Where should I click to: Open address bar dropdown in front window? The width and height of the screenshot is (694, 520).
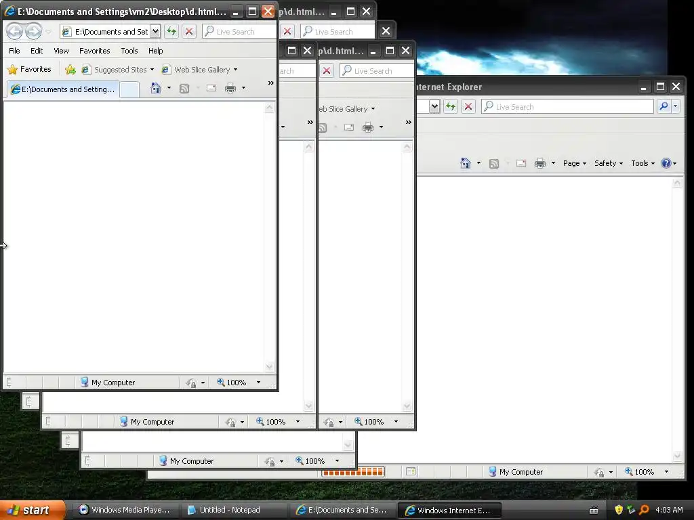pos(155,31)
